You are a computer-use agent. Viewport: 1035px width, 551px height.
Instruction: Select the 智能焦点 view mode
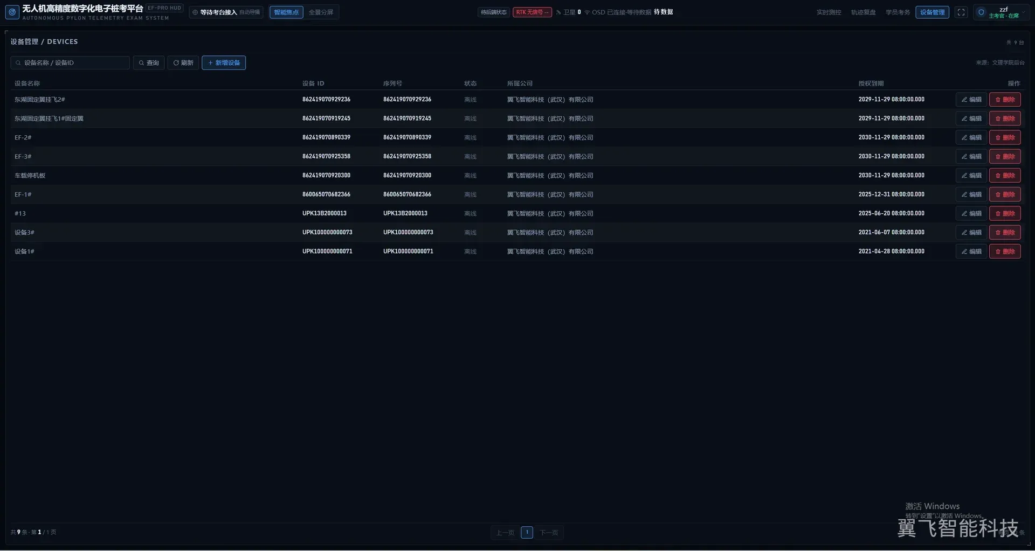coord(286,12)
